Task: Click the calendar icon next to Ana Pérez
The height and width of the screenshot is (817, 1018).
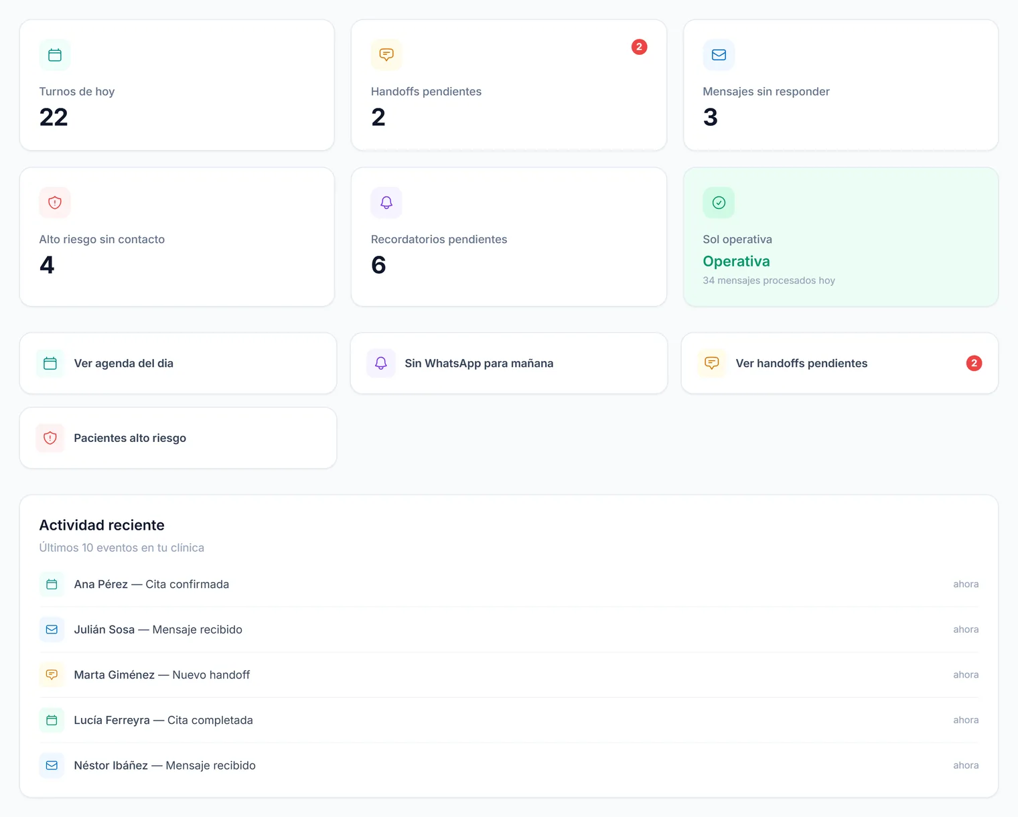Action: tap(52, 585)
